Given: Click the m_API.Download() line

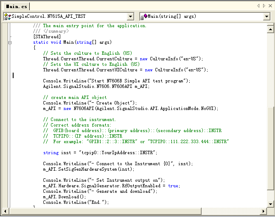Looking at the screenshot, I should [x=65, y=197].
